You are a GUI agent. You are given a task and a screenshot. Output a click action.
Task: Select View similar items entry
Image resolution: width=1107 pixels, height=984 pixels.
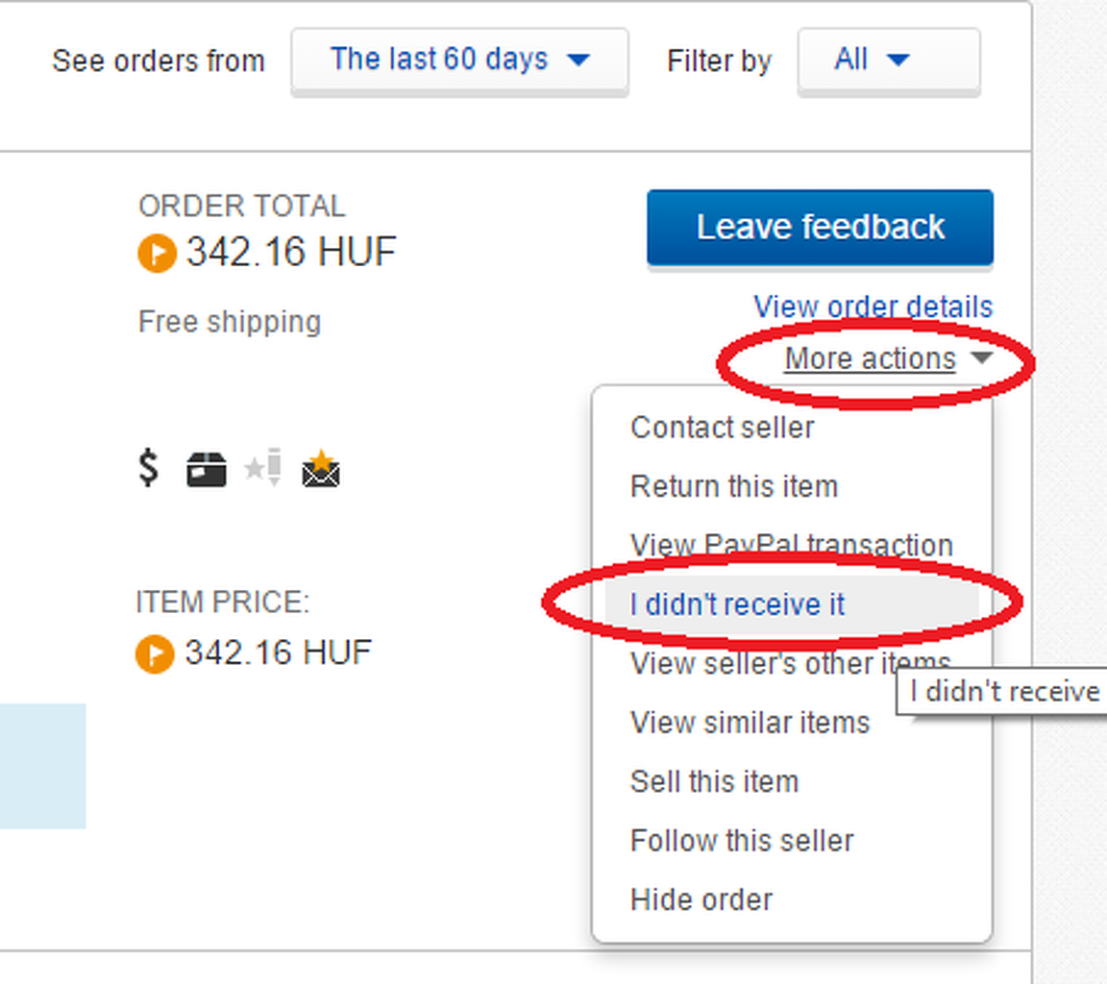point(750,723)
